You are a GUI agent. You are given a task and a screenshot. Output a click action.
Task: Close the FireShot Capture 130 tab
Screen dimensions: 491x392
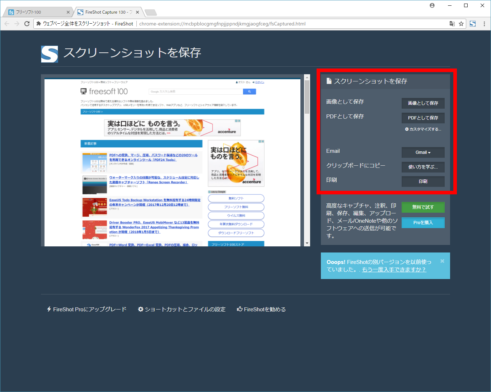click(x=137, y=12)
